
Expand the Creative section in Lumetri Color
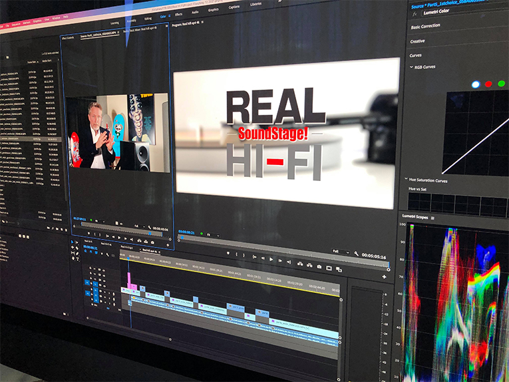417,41
